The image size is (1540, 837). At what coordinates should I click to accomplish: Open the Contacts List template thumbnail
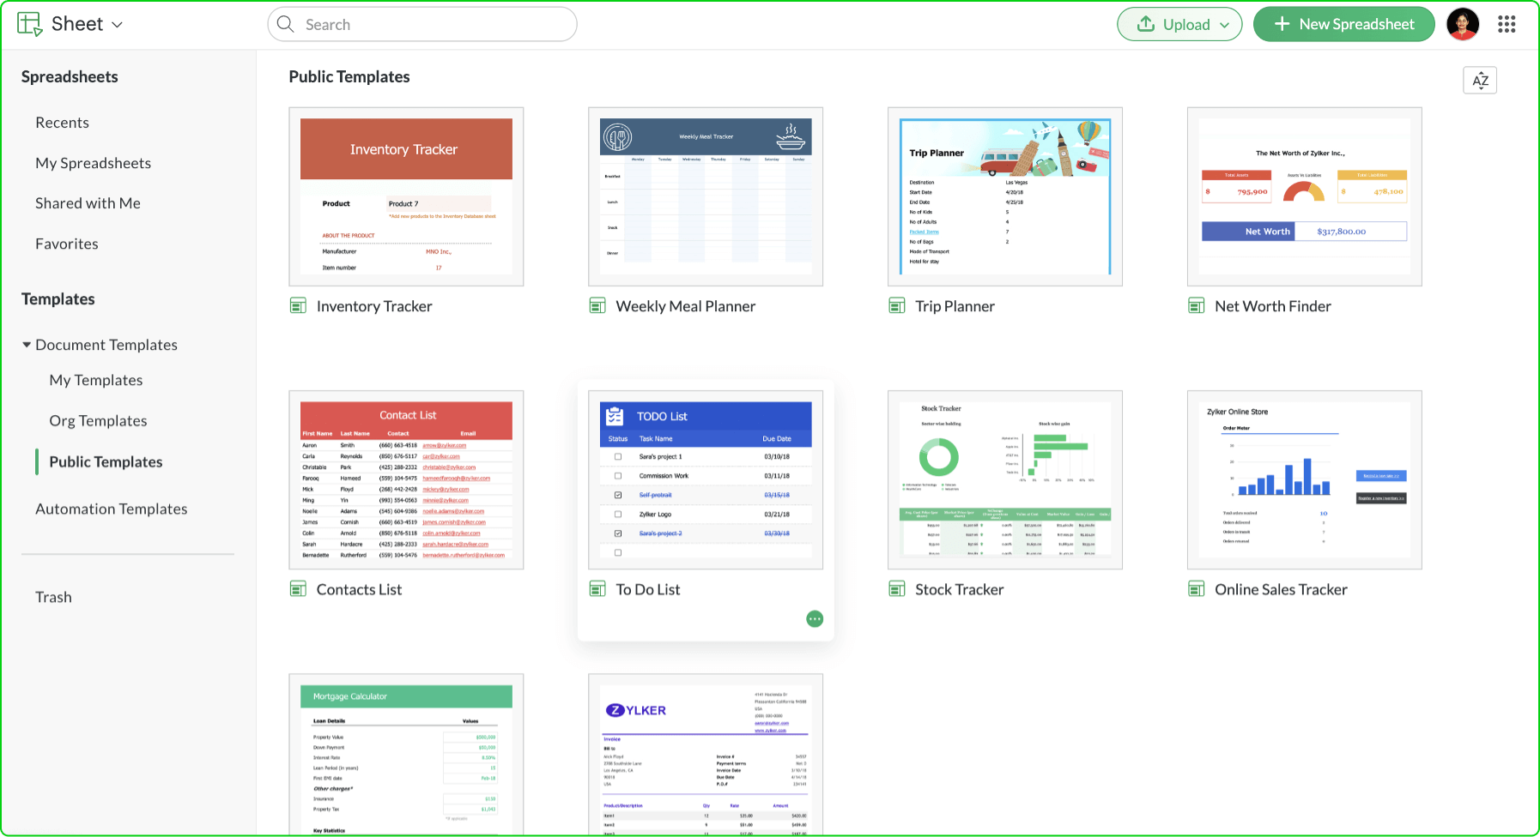[x=406, y=479]
